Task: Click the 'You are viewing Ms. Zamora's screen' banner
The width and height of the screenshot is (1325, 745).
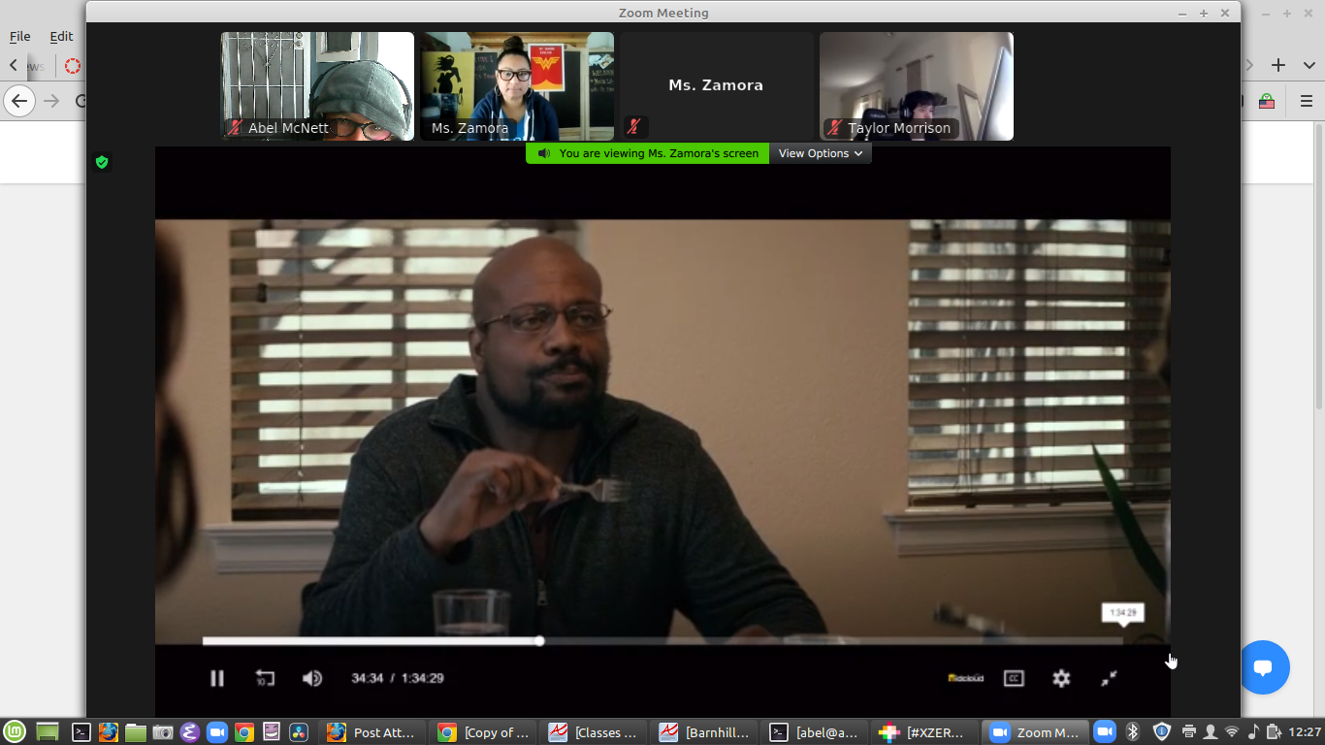Action: tap(647, 153)
